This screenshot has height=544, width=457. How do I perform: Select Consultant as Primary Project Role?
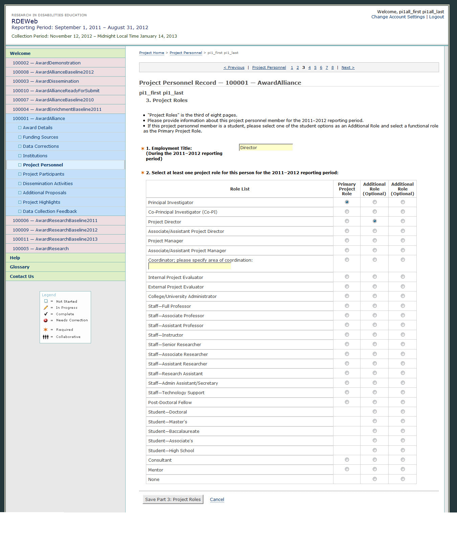tap(347, 460)
